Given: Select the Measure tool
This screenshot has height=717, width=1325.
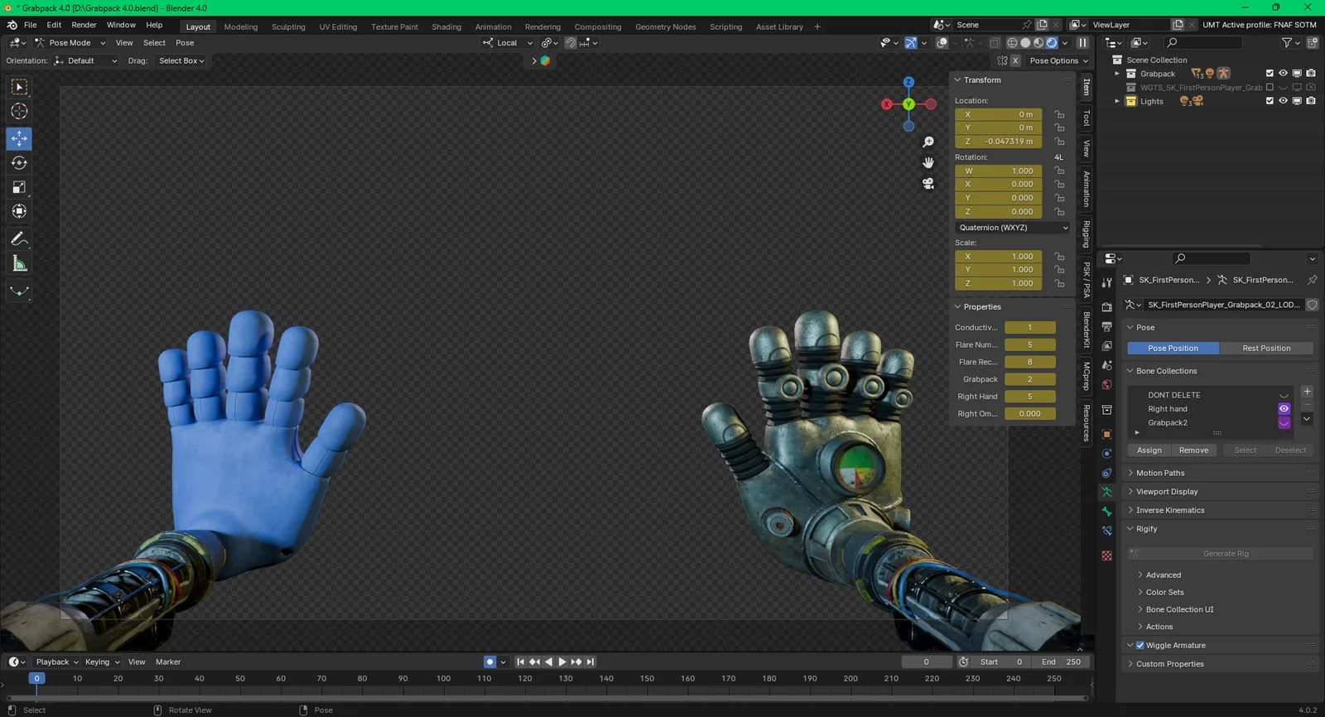Looking at the screenshot, I should [19, 263].
